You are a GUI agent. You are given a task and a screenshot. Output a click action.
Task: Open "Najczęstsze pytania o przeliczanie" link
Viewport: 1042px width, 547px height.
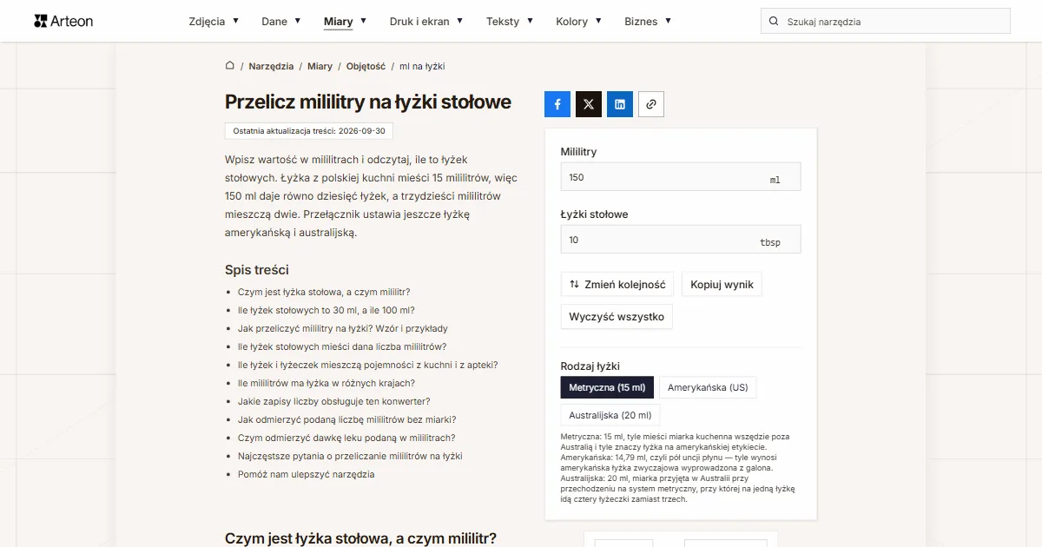[x=350, y=456]
